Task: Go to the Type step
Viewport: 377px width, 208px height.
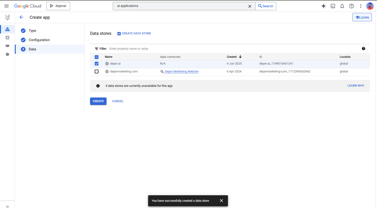Action: pyautogui.click(x=32, y=31)
